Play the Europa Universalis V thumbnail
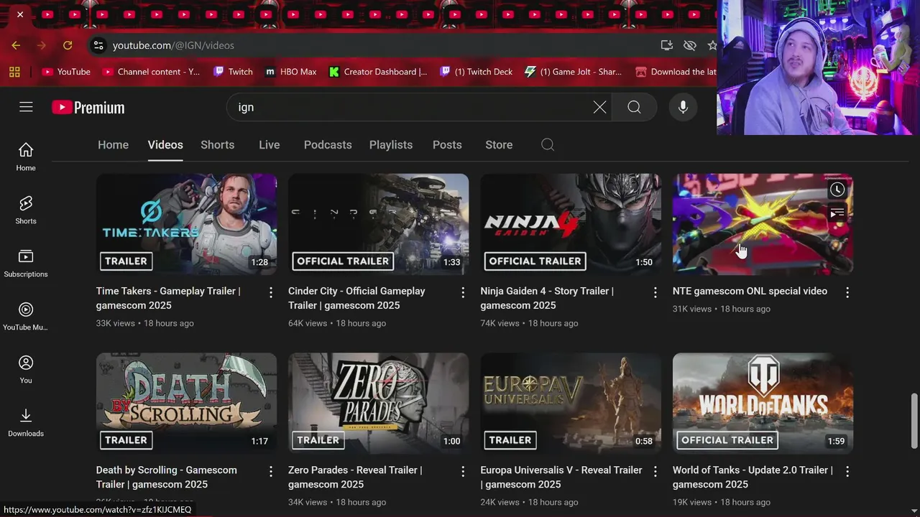 click(x=571, y=403)
